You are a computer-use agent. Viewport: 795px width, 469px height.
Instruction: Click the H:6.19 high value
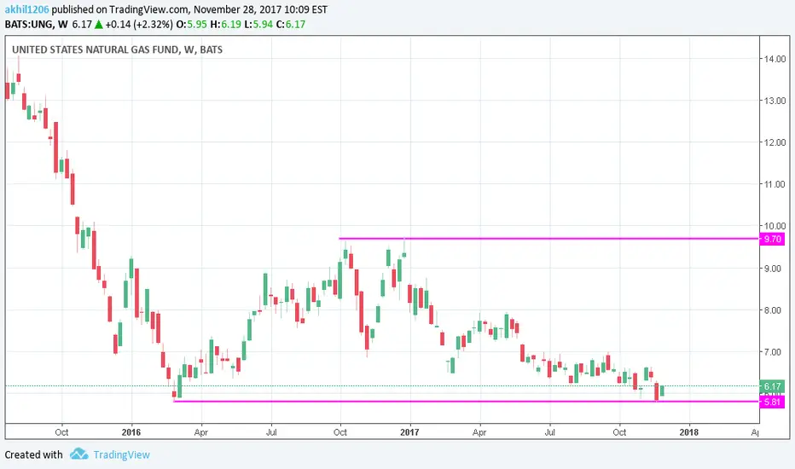[x=226, y=25]
